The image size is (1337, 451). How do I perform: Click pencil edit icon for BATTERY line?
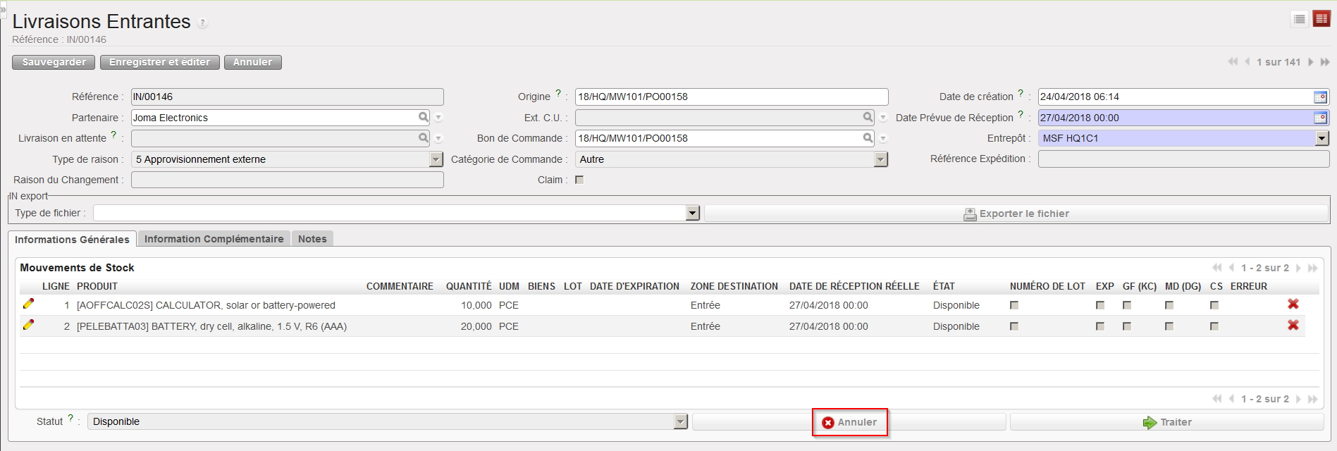(x=28, y=325)
